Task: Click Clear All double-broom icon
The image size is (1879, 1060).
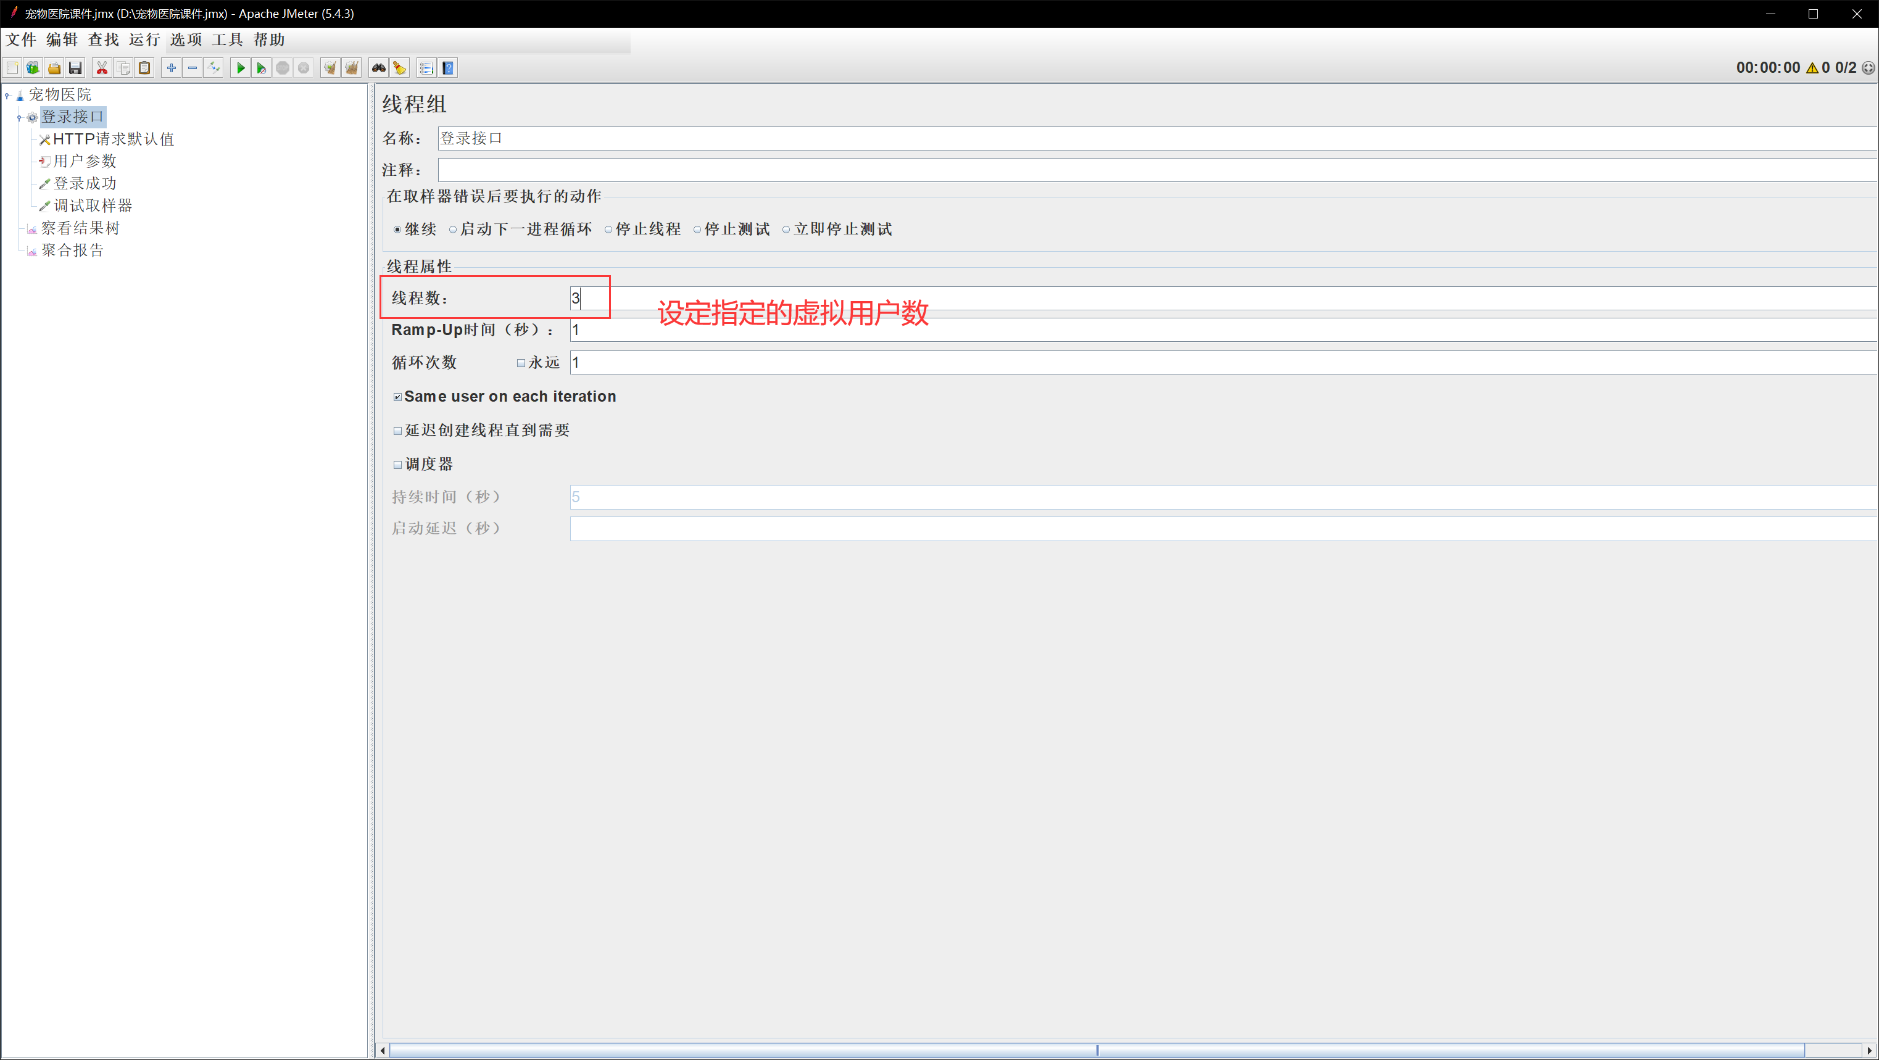Action: tap(352, 68)
